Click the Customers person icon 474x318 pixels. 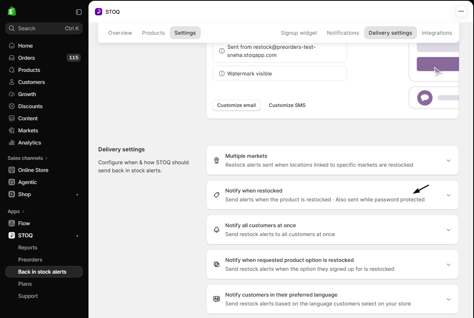point(12,82)
